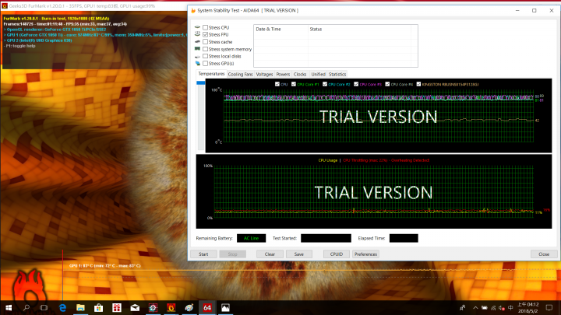The image size is (561, 315).
Task: Open the CPUID panel
Action: click(337, 254)
